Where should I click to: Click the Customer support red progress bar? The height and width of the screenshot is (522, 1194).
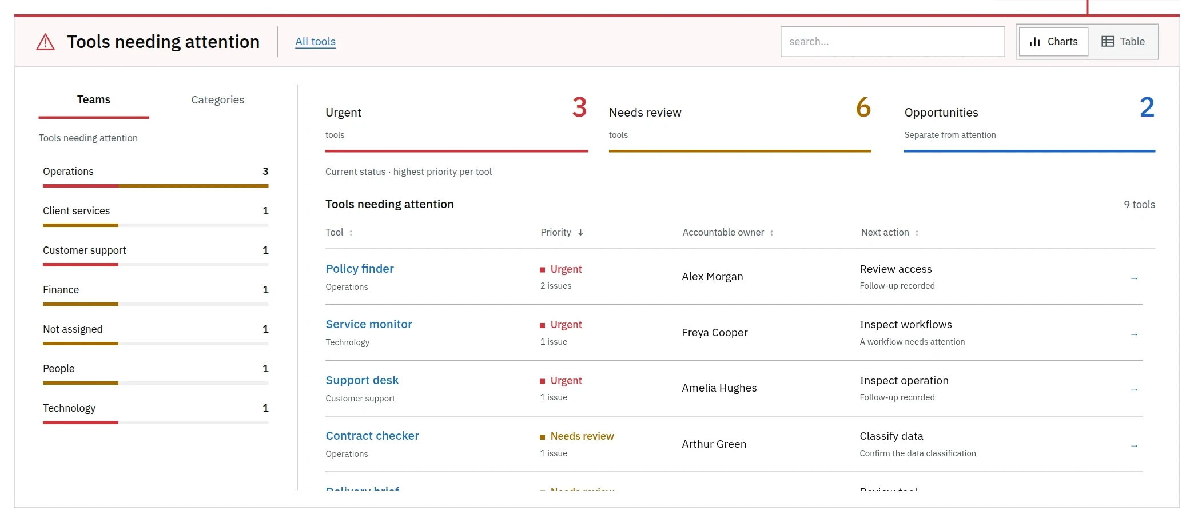[x=81, y=265]
